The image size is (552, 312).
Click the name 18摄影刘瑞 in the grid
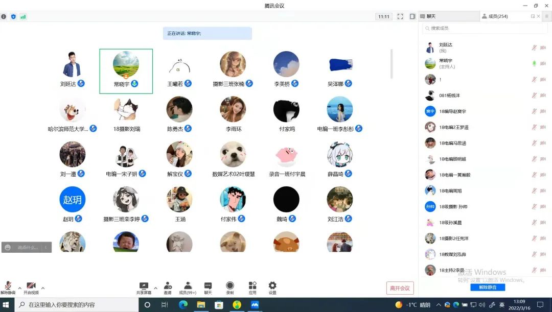(x=127, y=129)
